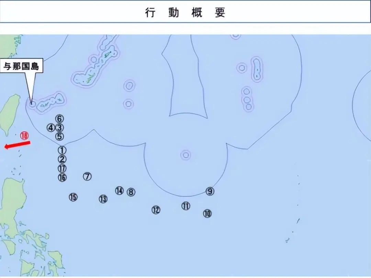The width and height of the screenshot is (371, 278).
Task: Select marker 14 next to marker 8
Action: (120, 191)
